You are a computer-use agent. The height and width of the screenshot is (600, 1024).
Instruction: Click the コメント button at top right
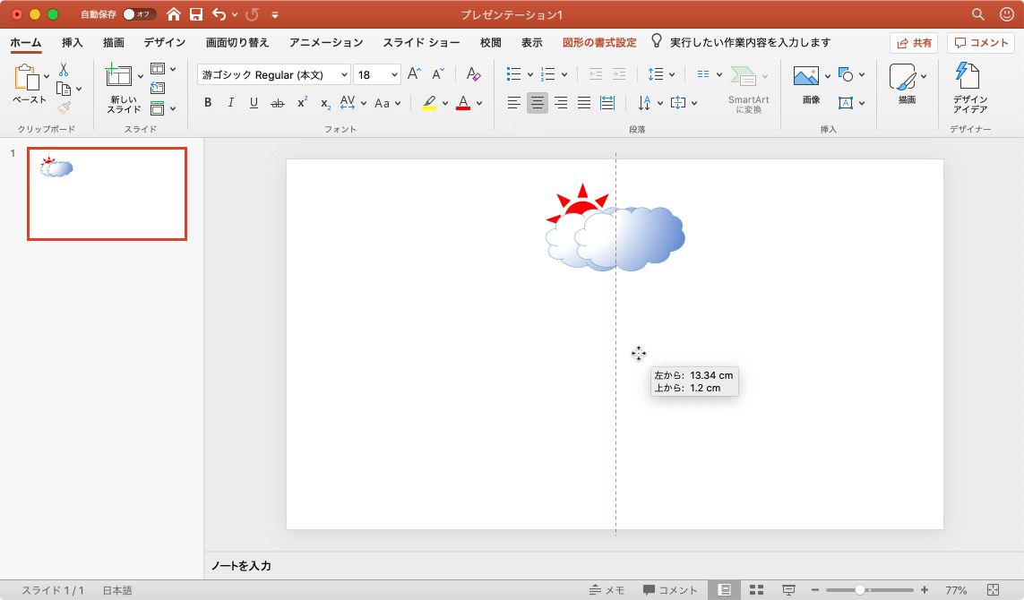click(x=981, y=43)
